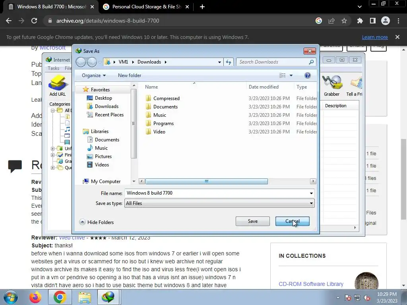Image resolution: width=407 pixels, height=305 pixels.
Task: Switch to the Windows 8 Build 7700 tab
Action: pyautogui.click(x=51, y=7)
